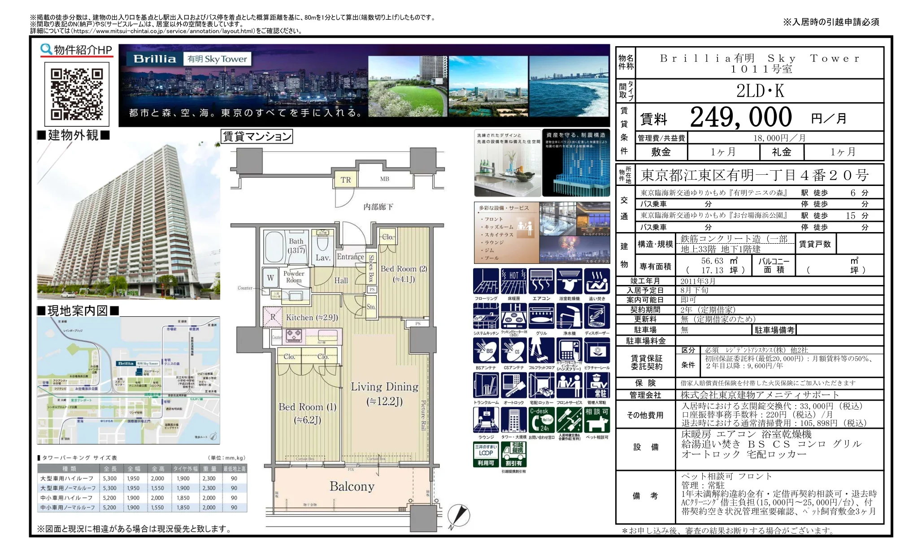Click the 249,000 rent amount
The width and height of the screenshot is (922, 539).
[x=741, y=117]
